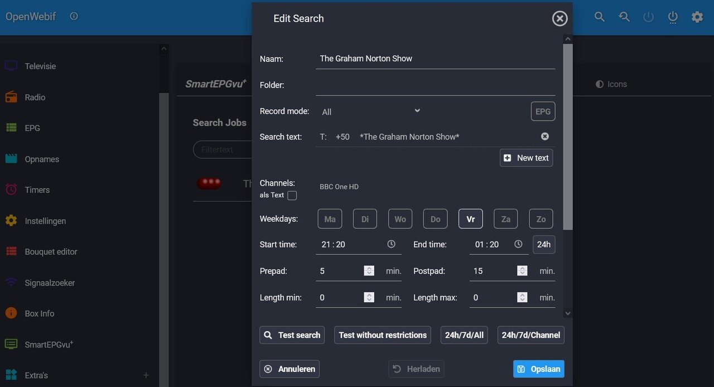Viewport: 714px width, 387px height.
Task: Toggle the Ma weekday button
Action: (330, 219)
